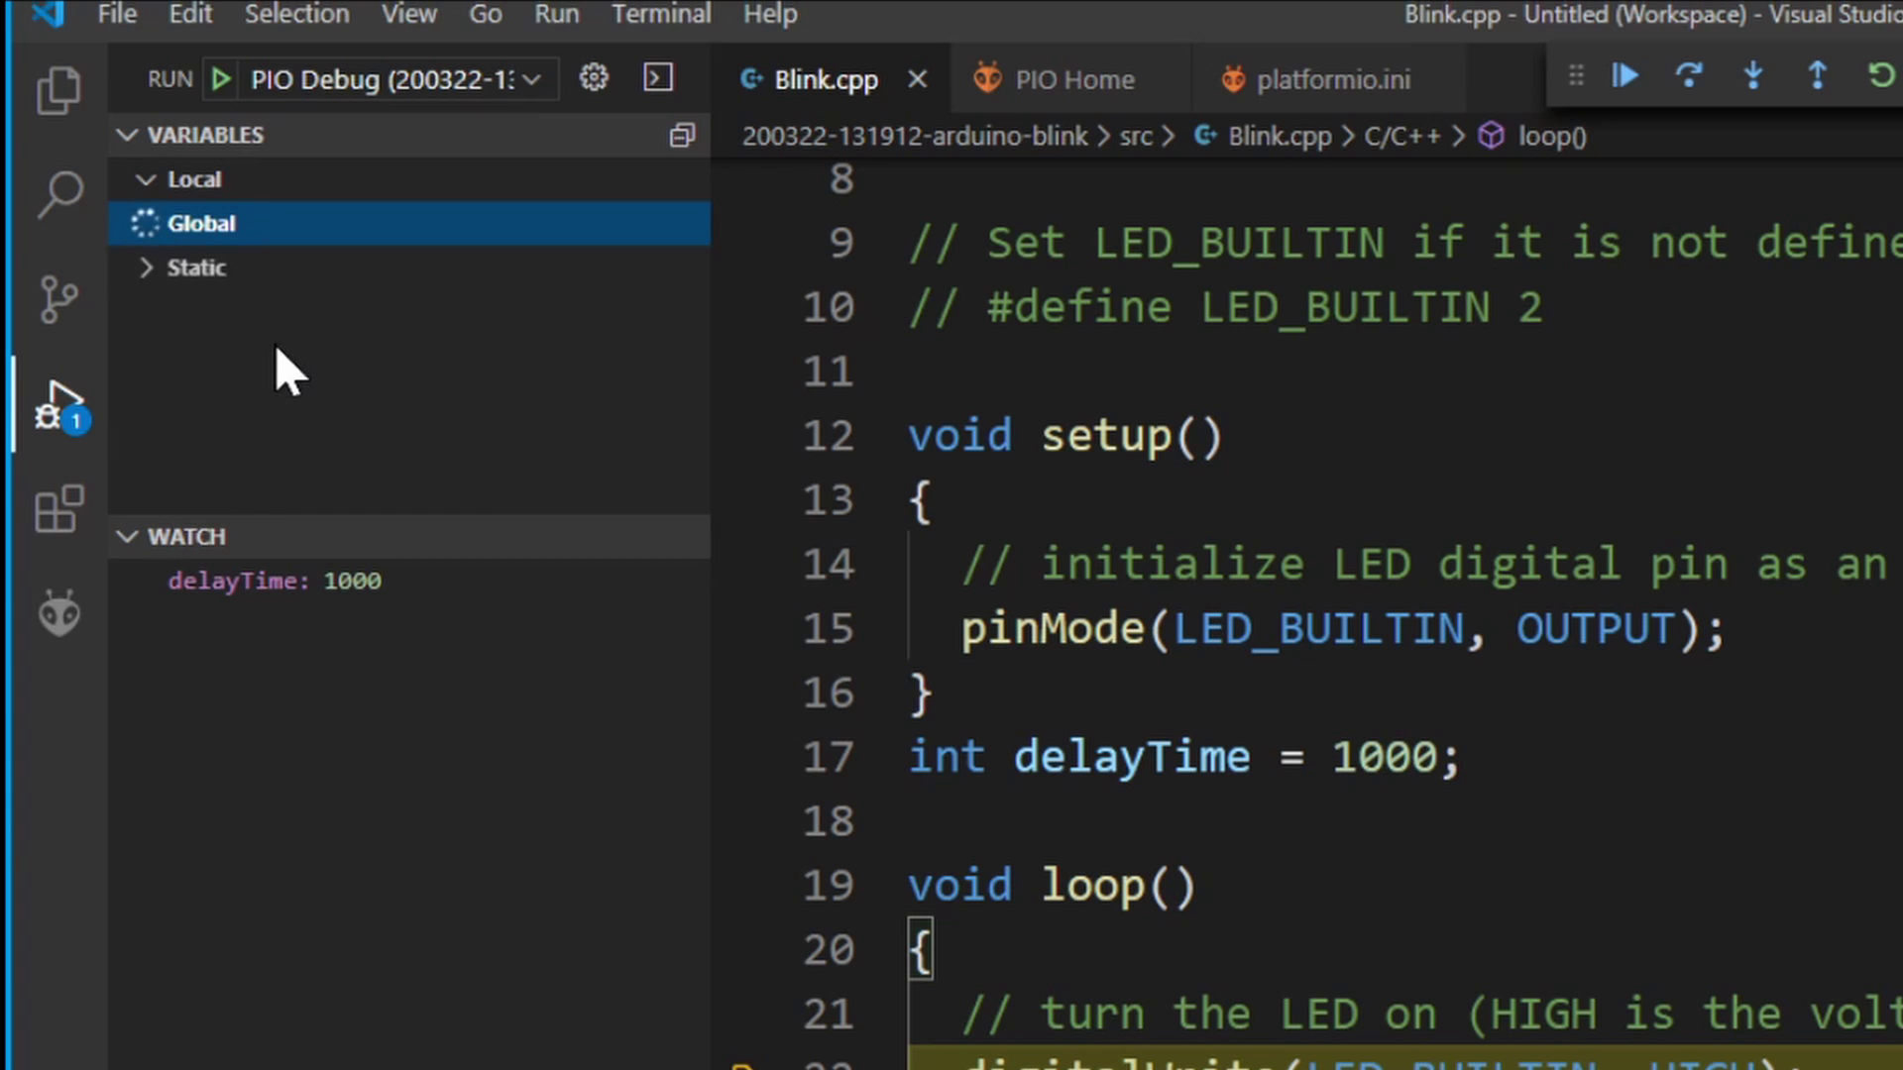Switch to the Blink.cpp tab
Image resolution: width=1903 pixels, height=1070 pixels.
click(x=831, y=79)
